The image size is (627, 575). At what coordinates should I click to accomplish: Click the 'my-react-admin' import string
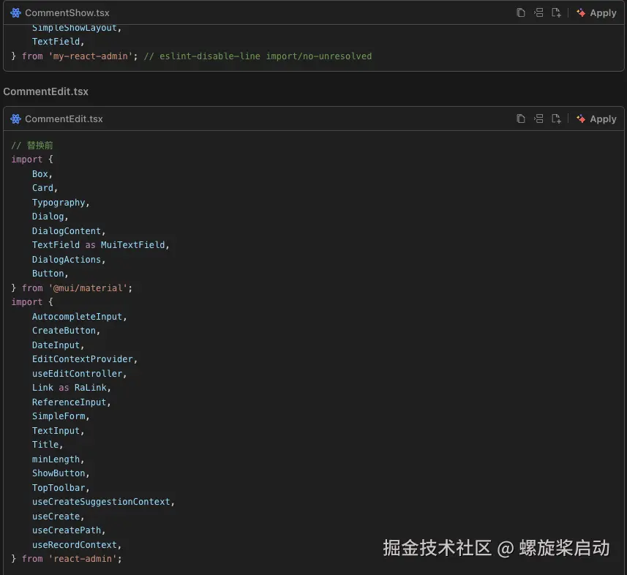(x=91, y=56)
